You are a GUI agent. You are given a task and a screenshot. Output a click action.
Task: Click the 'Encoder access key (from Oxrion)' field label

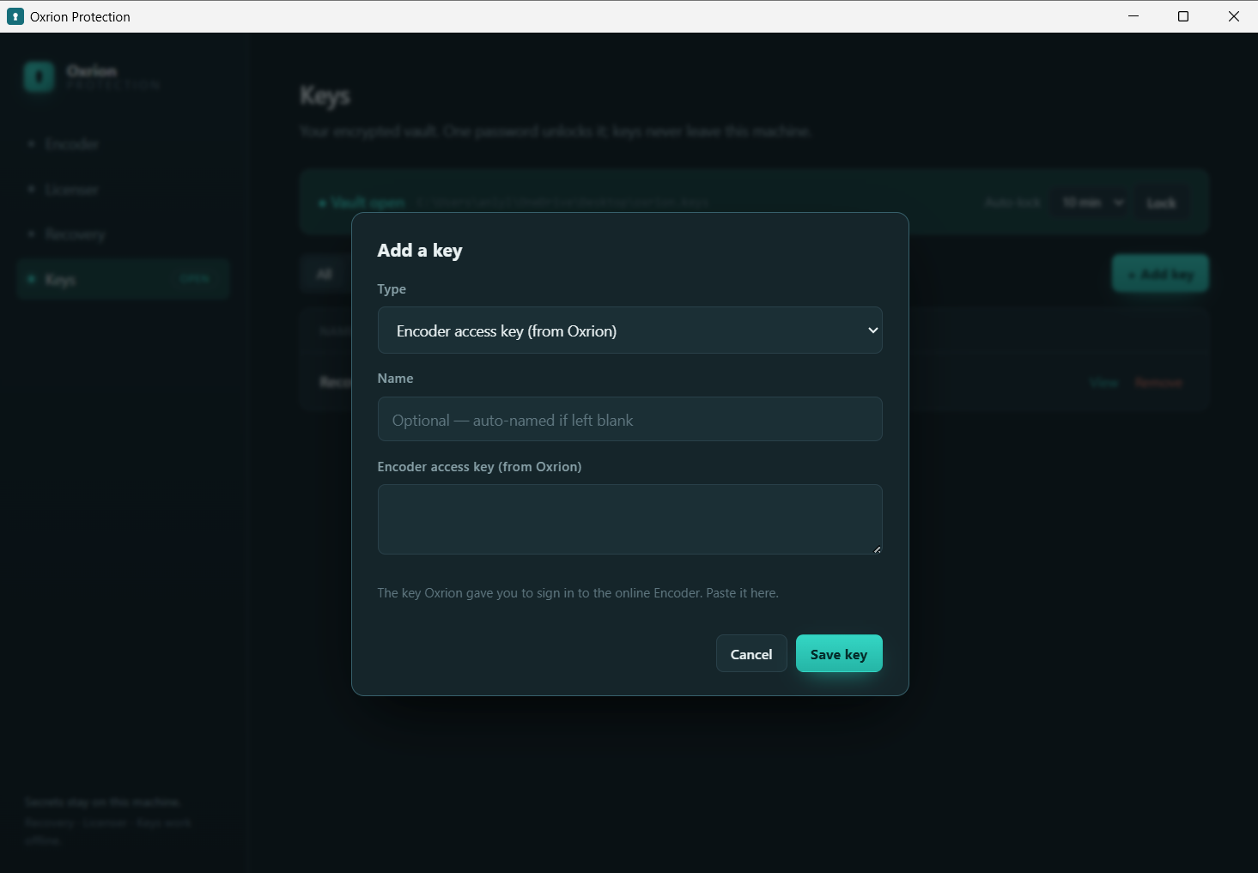479,467
